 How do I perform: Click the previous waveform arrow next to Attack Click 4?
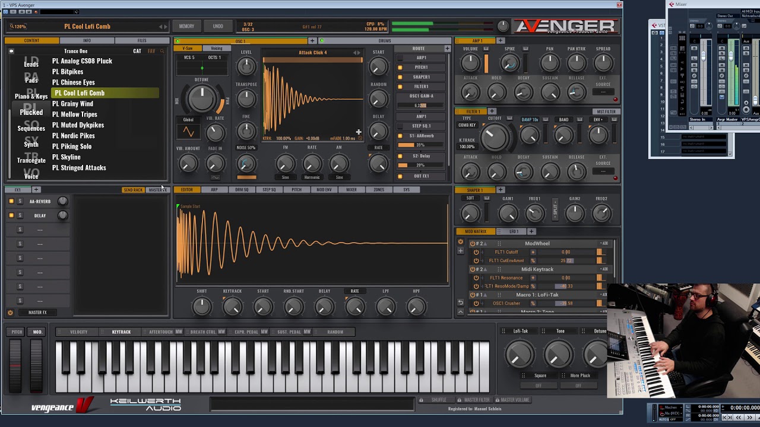[355, 53]
